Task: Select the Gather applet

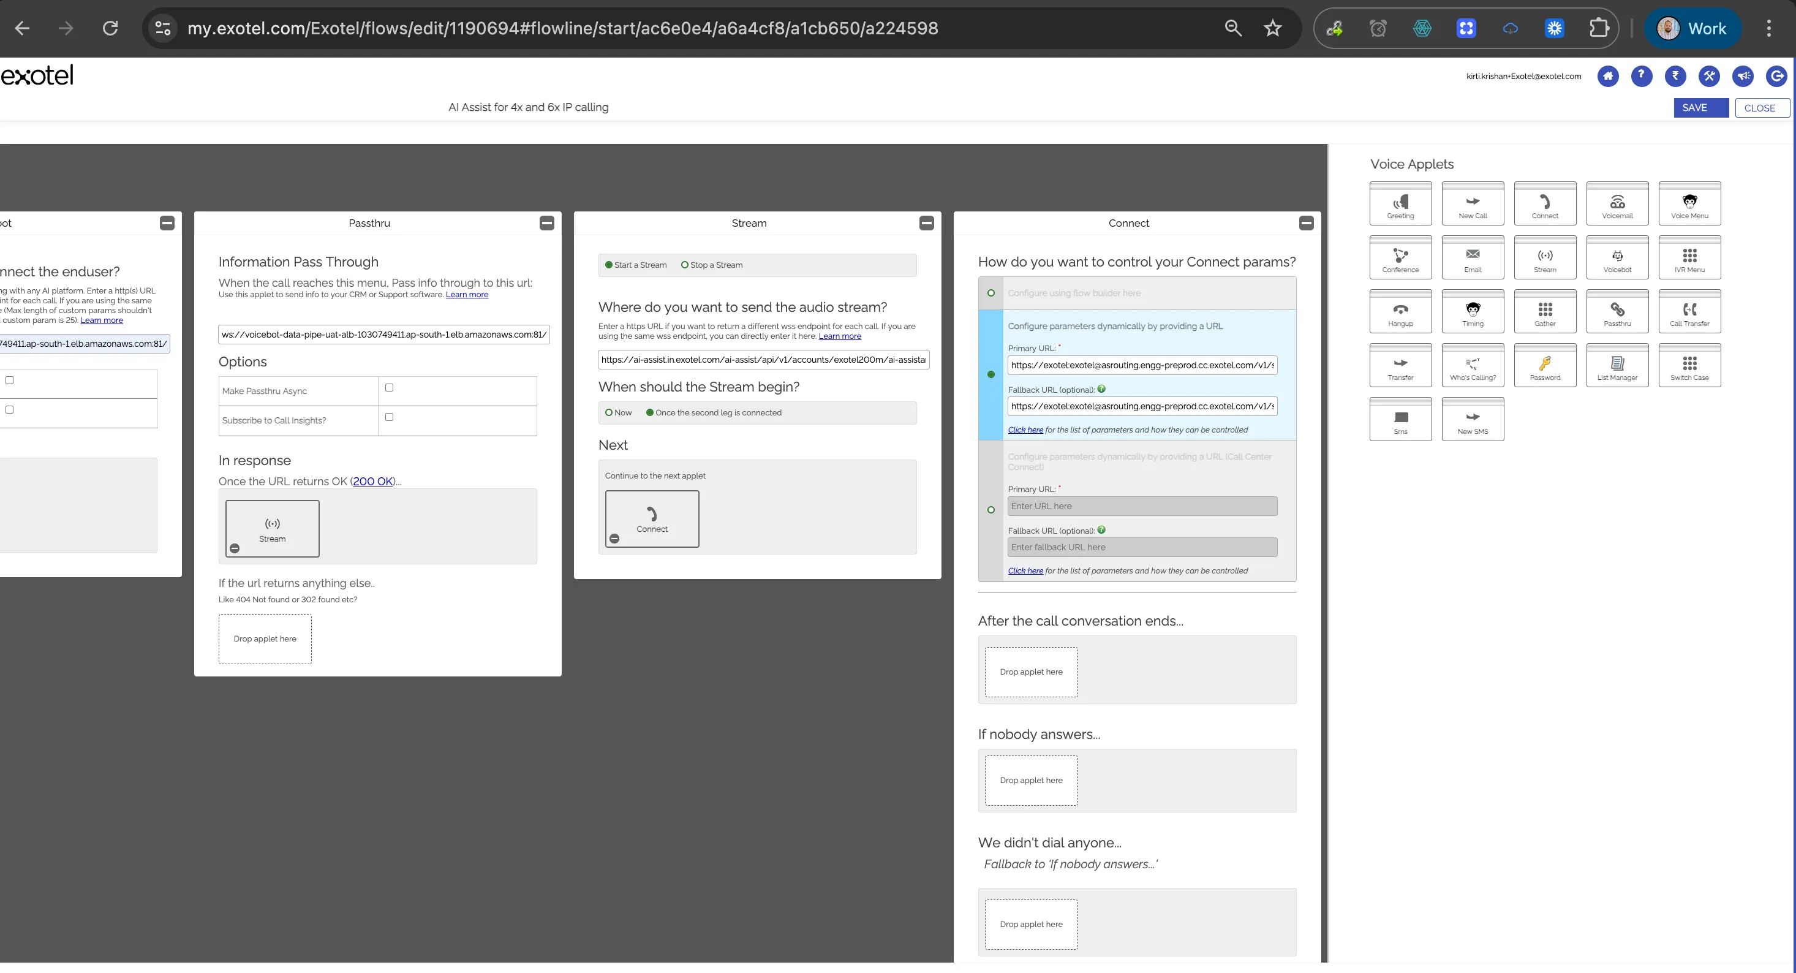Action: [x=1545, y=311]
